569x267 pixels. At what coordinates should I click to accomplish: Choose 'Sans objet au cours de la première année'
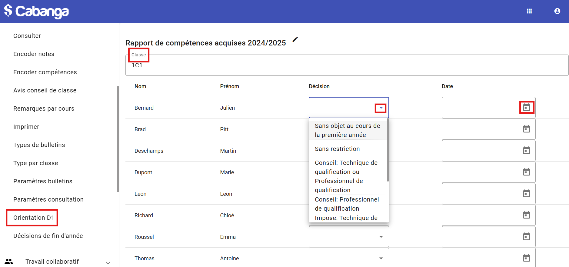[x=347, y=130]
